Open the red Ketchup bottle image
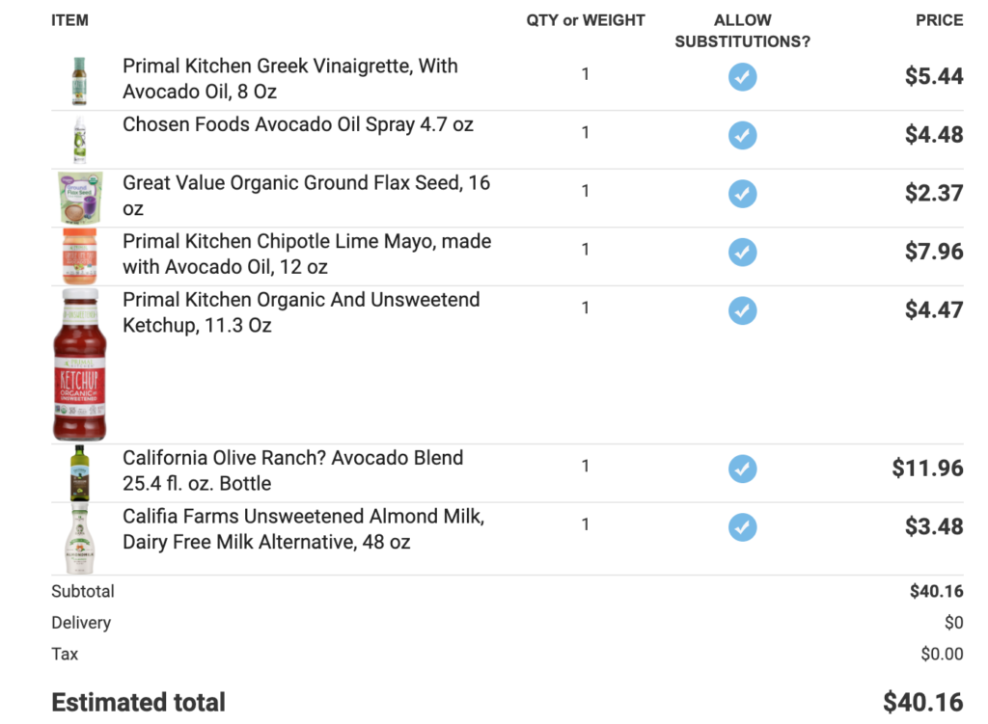The height and width of the screenshot is (724, 988). click(79, 364)
